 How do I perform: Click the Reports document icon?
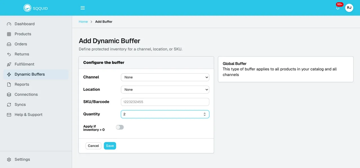[9, 85]
